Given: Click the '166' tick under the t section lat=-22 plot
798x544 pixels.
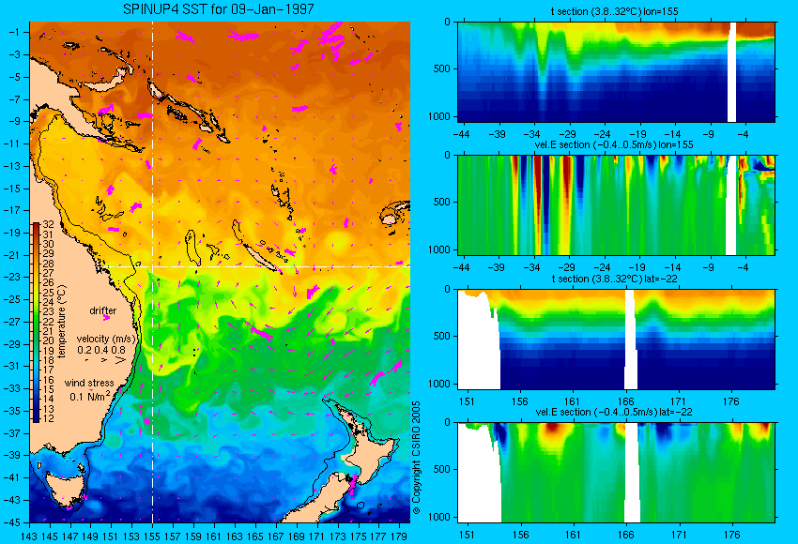Looking at the screenshot, I should click(625, 401).
